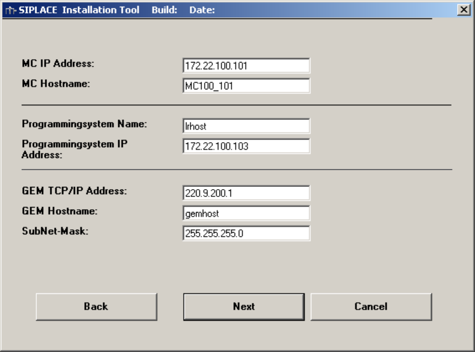475x352 pixels.
Task: Click the "MC IP Address:" label
Action: (58, 64)
